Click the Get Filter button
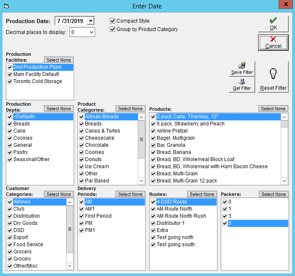295x276 pixels. click(x=242, y=85)
